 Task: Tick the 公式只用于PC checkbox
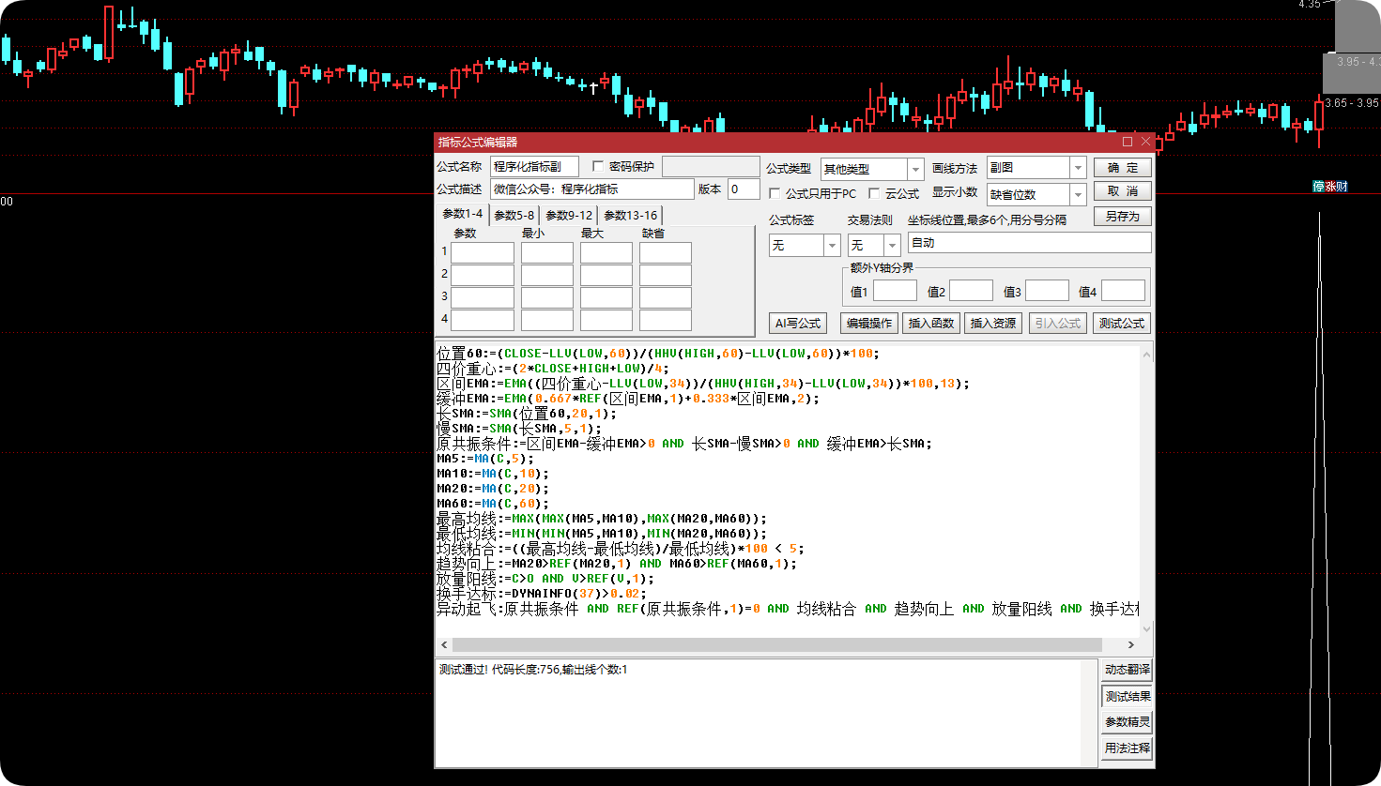(x=775, y=193)
